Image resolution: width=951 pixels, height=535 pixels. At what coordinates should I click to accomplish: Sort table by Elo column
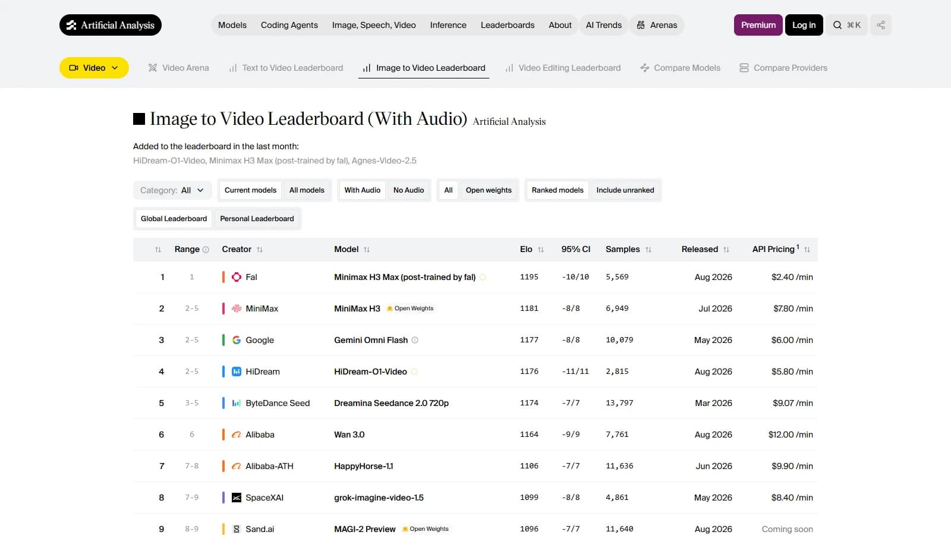541,250
